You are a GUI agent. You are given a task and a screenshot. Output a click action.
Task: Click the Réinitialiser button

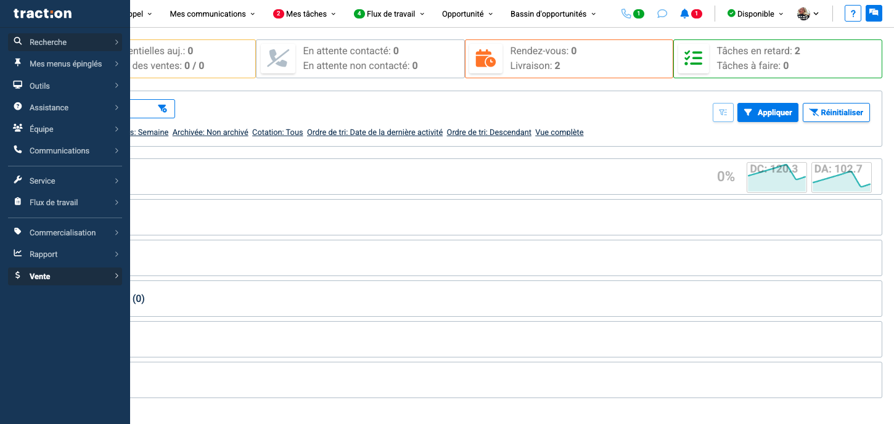[x=836, y=112]
